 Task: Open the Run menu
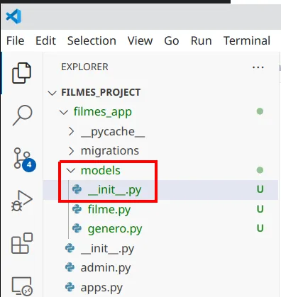tap(202, 40)
